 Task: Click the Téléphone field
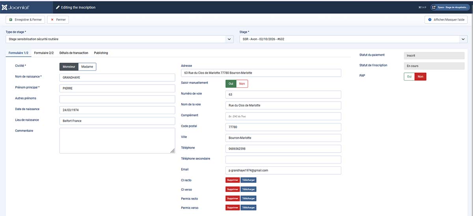(283, 149)
